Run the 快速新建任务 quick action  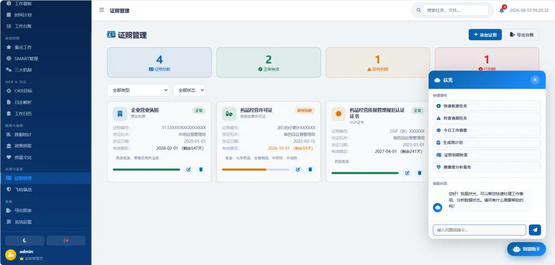coord(487,106)
